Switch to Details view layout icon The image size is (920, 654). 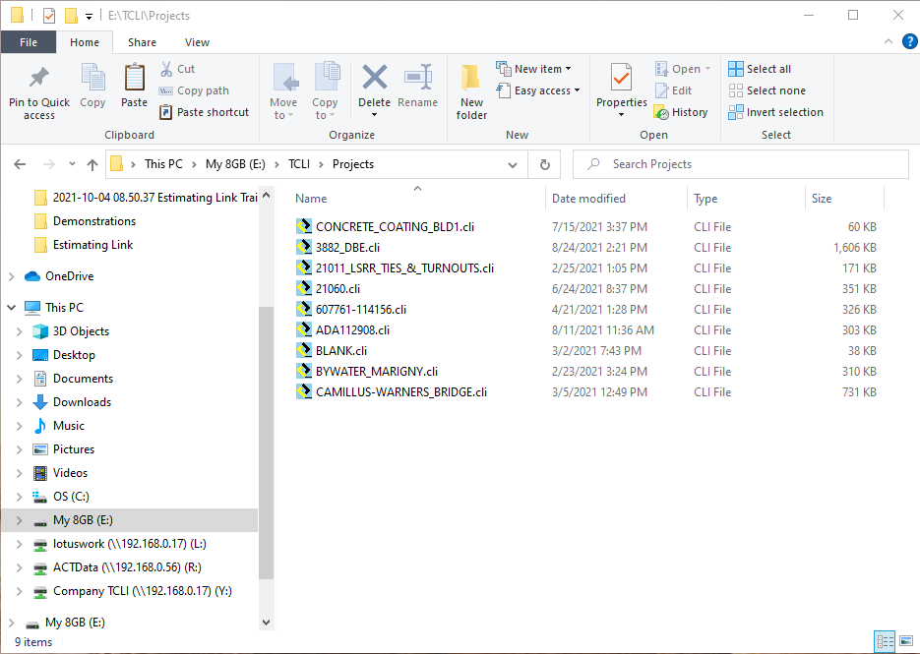(885, 641)
